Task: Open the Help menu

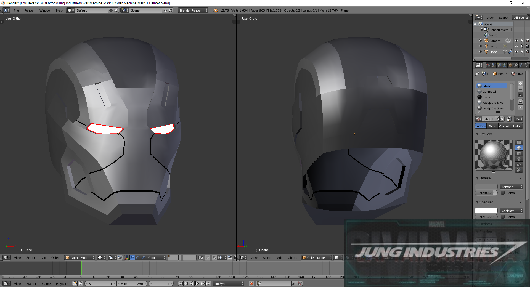Action: coord(59,10)
